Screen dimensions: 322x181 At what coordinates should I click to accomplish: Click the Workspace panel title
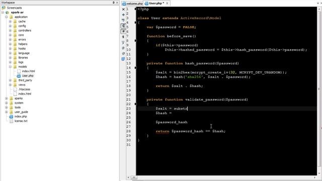point(8,3)
